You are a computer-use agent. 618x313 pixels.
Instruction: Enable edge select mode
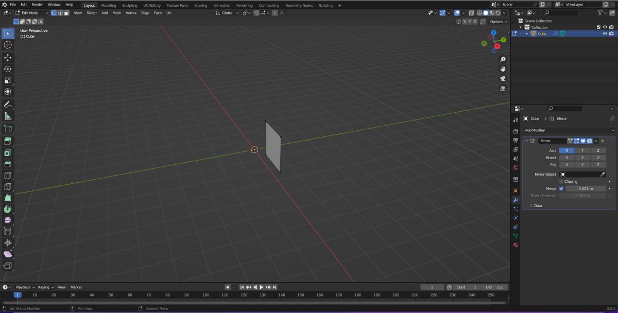pyautogui.click(x=60, y=13)
